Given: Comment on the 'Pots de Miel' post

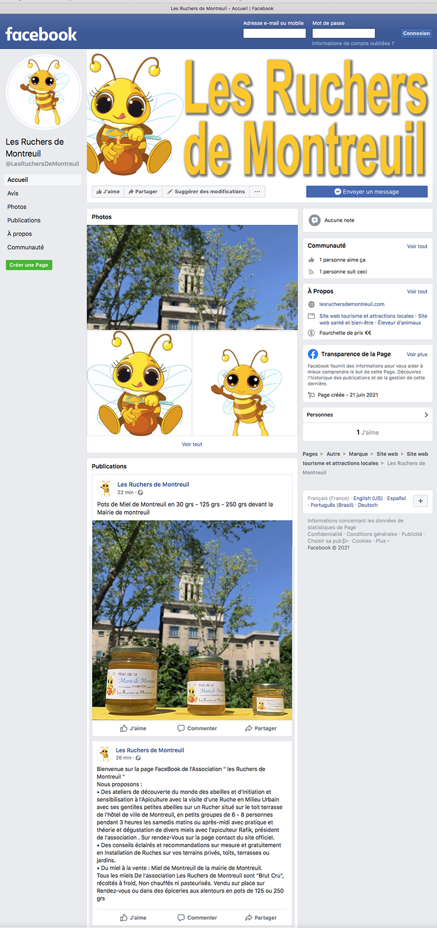Looking at the screenshot, I should [x=197, y=729].
